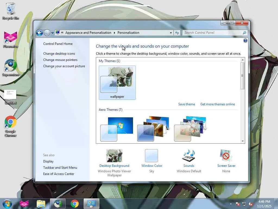Click the Aero Themes (7) heading
278x209 pixels.
click(x=111, y=110)
